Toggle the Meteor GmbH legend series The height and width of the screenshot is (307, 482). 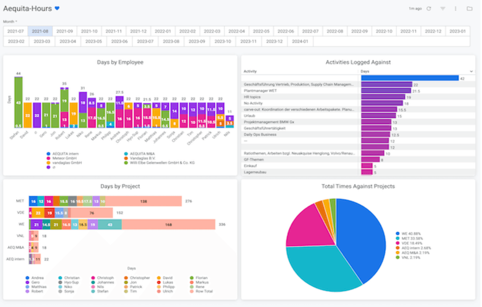62,158
